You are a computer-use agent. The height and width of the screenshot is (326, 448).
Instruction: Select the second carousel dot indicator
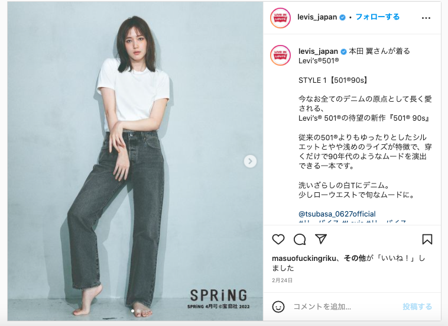[x=138, y=311]
